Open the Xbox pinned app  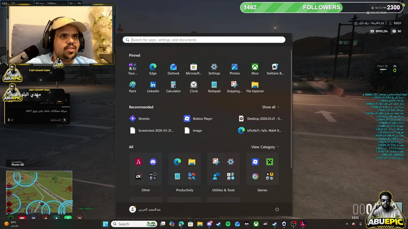pos(255,69)
